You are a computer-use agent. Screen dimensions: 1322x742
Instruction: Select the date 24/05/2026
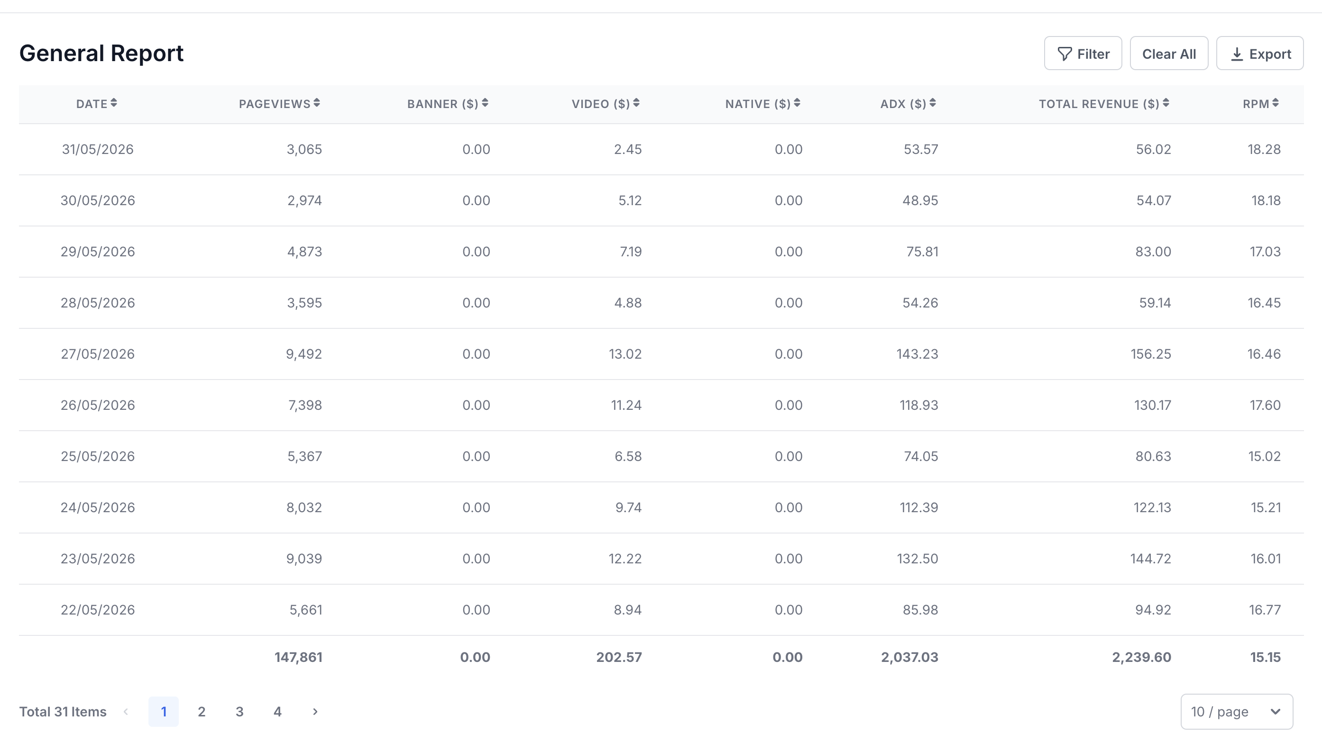[98, 507]
